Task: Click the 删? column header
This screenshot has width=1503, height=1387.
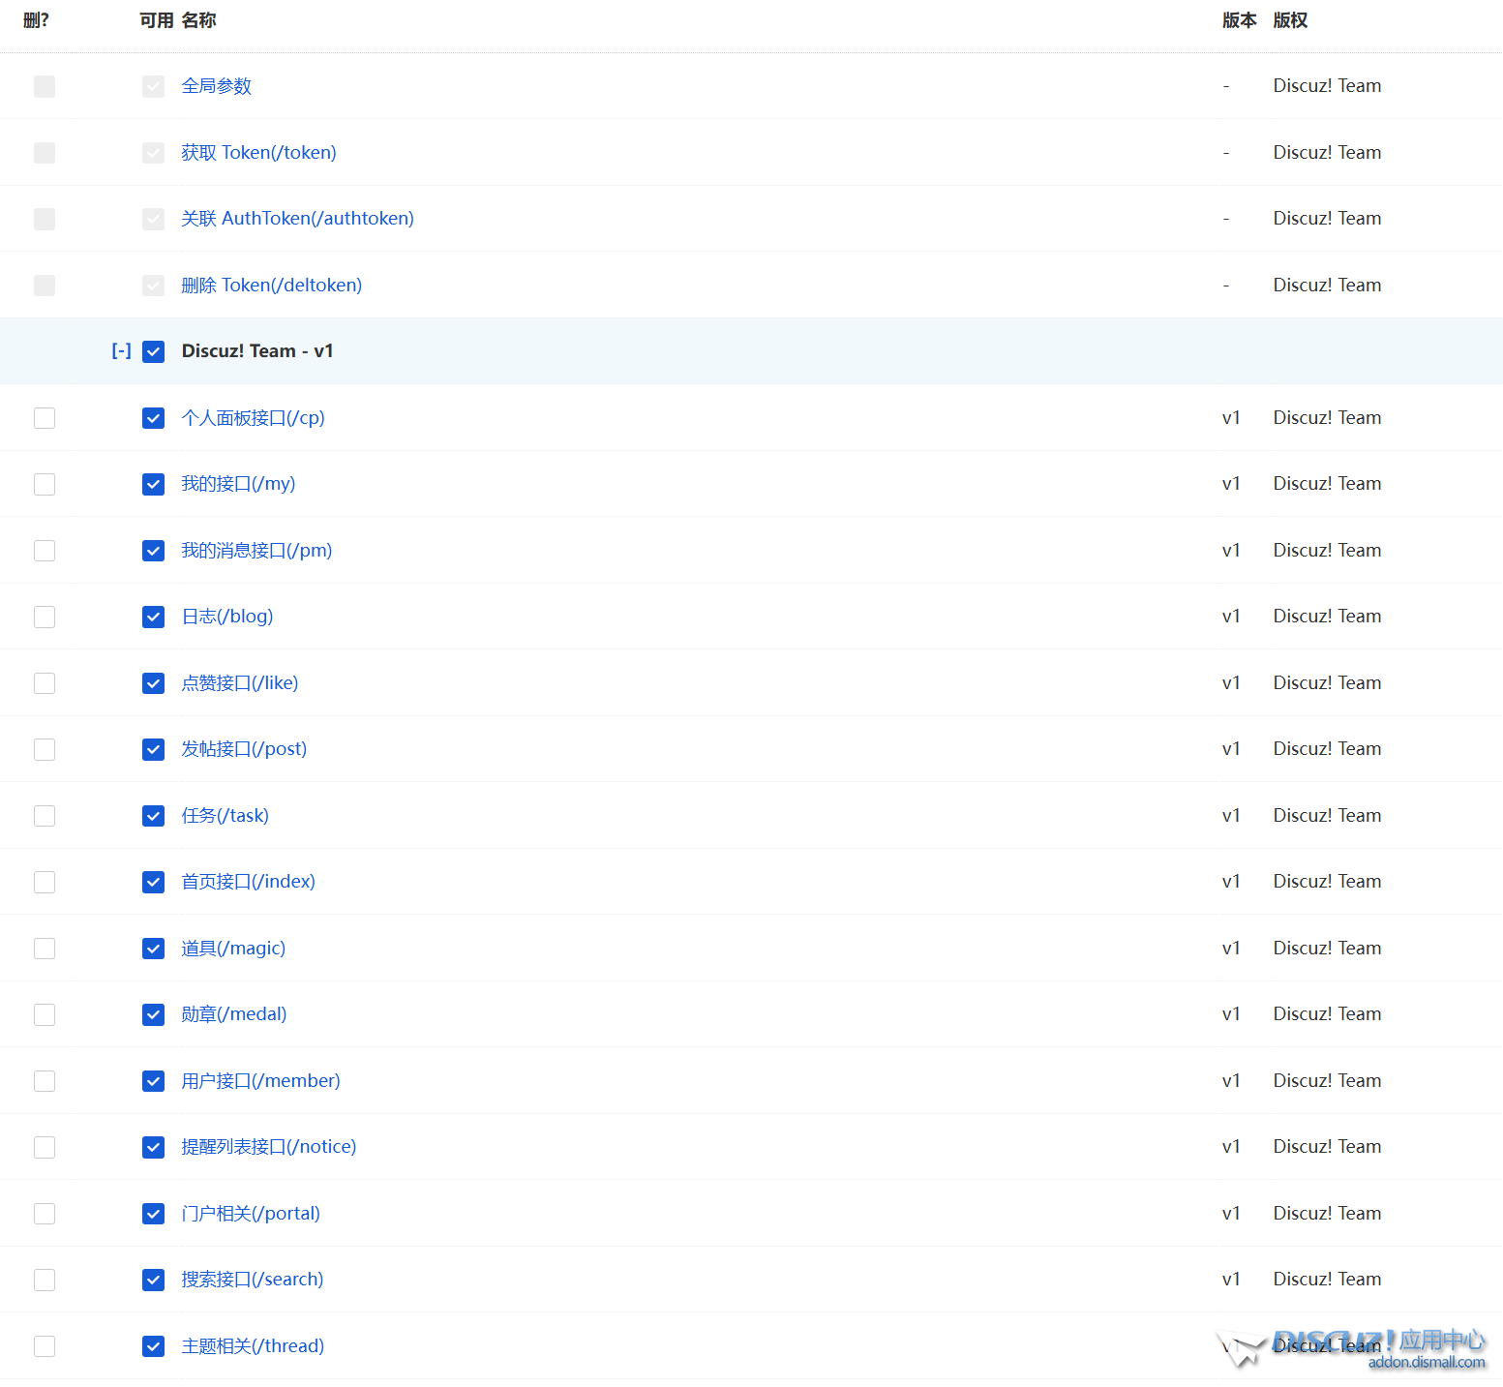Action: [37, 20]
